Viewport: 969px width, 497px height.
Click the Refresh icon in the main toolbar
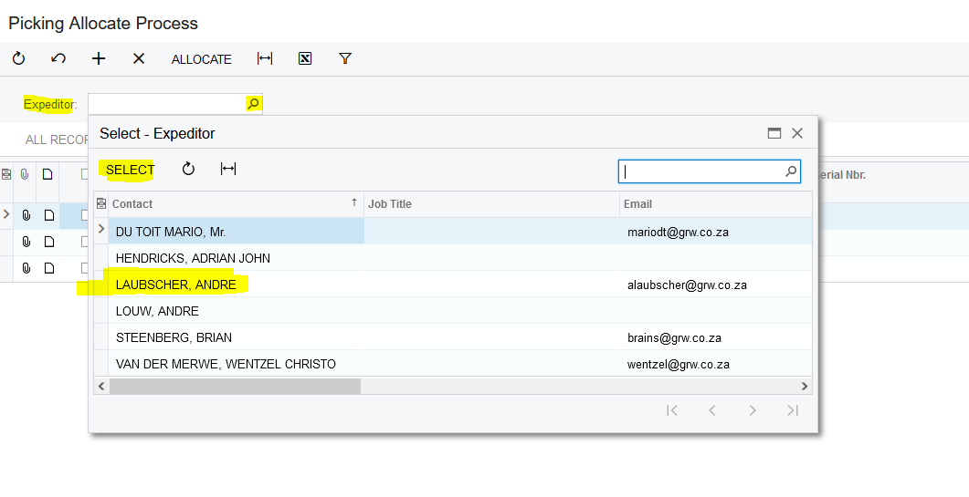18,58
